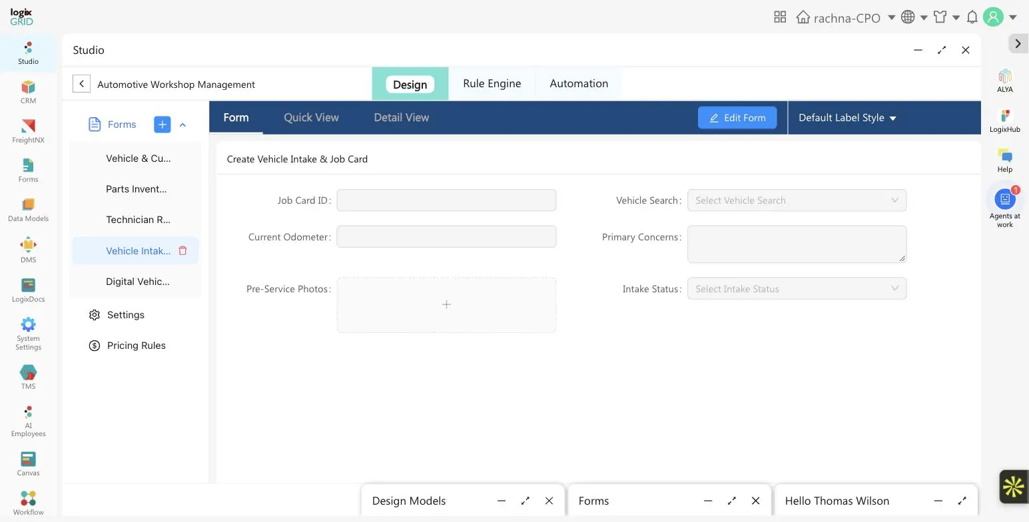This screenshot has width=1029, height=522.
Task: Click the Pre-Service Photos upload box
Action: 446,305
